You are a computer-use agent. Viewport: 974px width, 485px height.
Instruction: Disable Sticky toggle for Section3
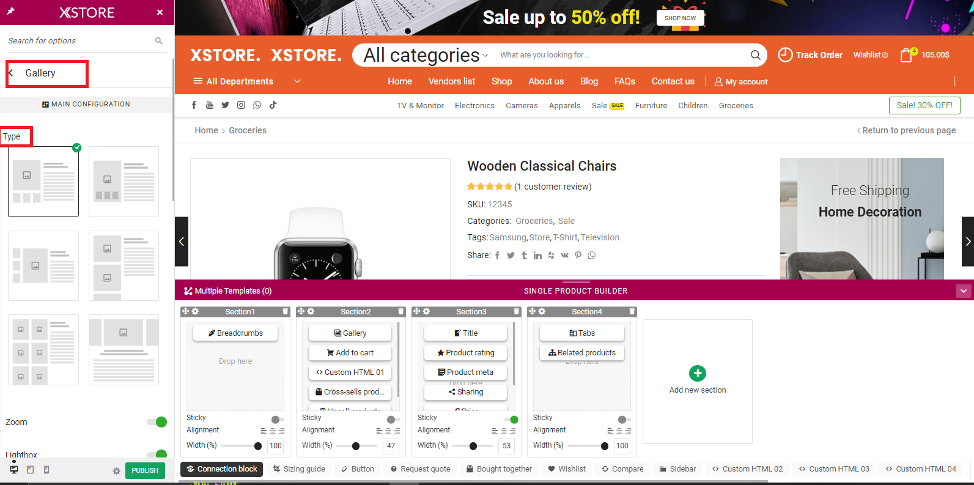(x=511, y=420)
